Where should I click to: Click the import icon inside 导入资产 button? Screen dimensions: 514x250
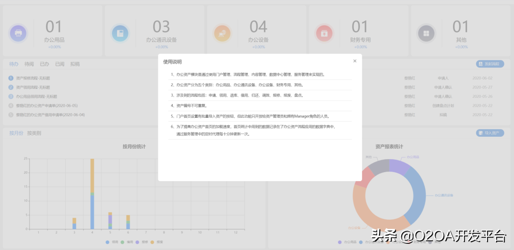click(481, 133)
